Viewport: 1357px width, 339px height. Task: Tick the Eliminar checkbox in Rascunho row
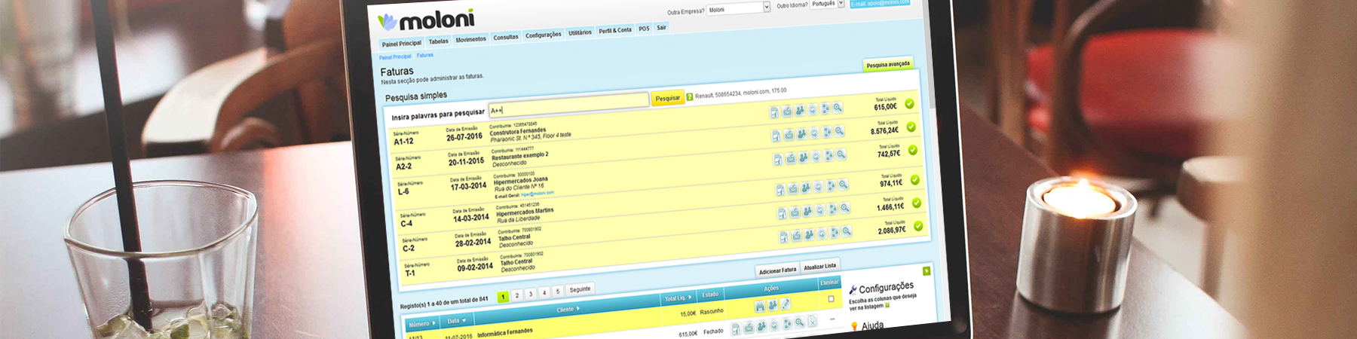point(831,299)
